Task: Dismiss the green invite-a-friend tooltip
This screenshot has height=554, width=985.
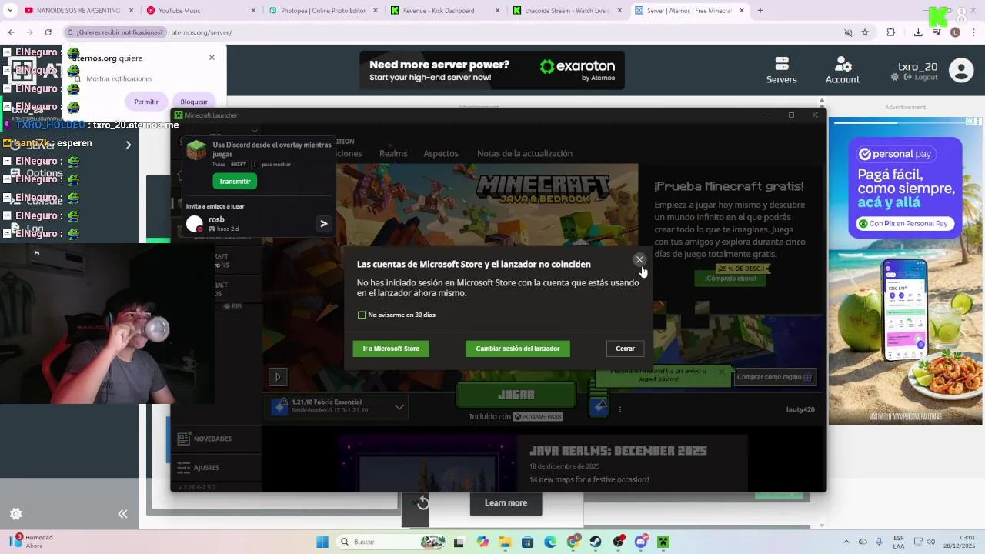Action: click(721, 372)
